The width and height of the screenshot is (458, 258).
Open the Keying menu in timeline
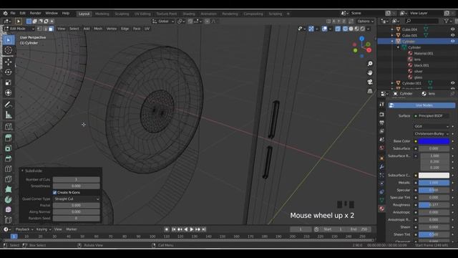(43, 229)
